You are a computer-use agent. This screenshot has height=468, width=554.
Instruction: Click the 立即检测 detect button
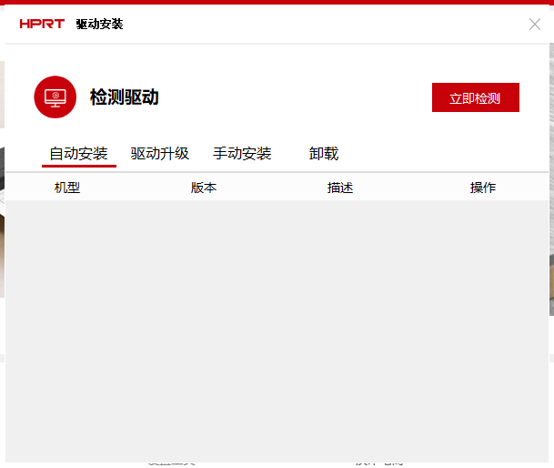[475, 97]
